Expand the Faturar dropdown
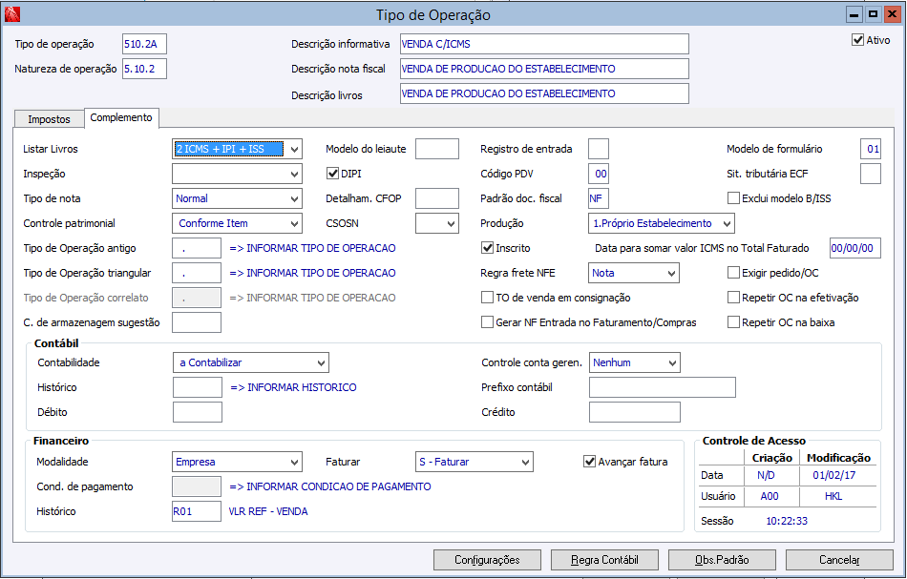Viewport: 907px width, 579px height. (523, 462)
